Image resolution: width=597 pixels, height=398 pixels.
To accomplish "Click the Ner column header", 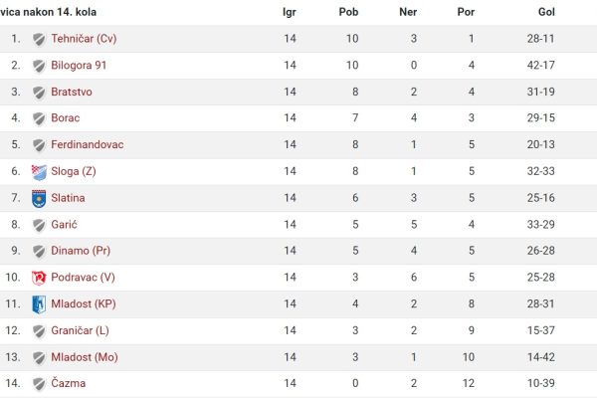I will point(408,12).
